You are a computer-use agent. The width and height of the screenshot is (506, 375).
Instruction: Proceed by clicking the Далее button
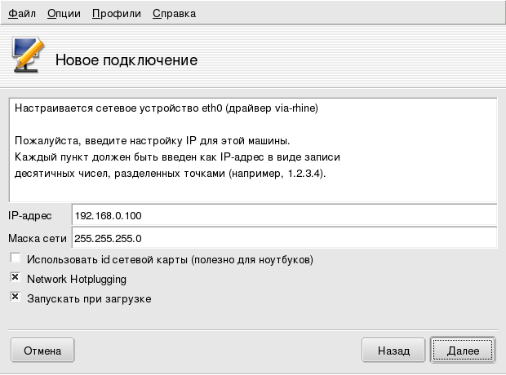[x=462, y=351]
